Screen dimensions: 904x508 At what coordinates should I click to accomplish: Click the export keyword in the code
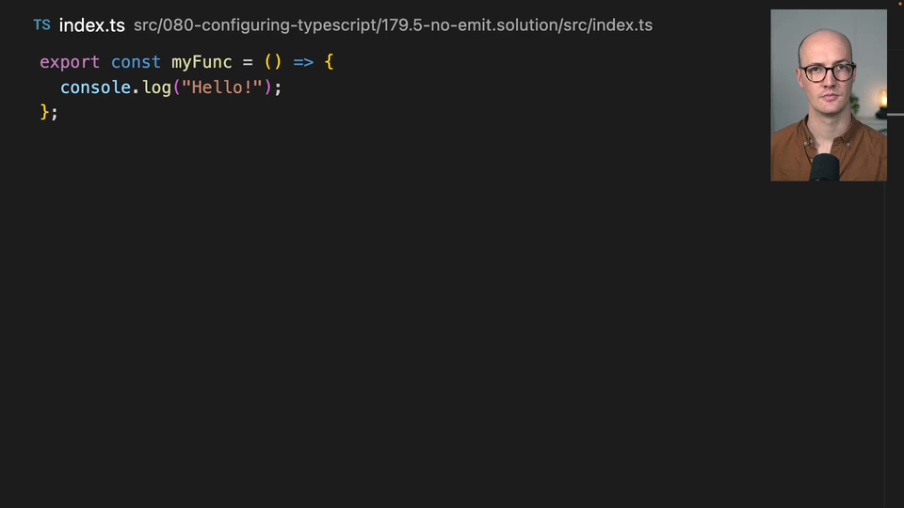coord(70,62)
